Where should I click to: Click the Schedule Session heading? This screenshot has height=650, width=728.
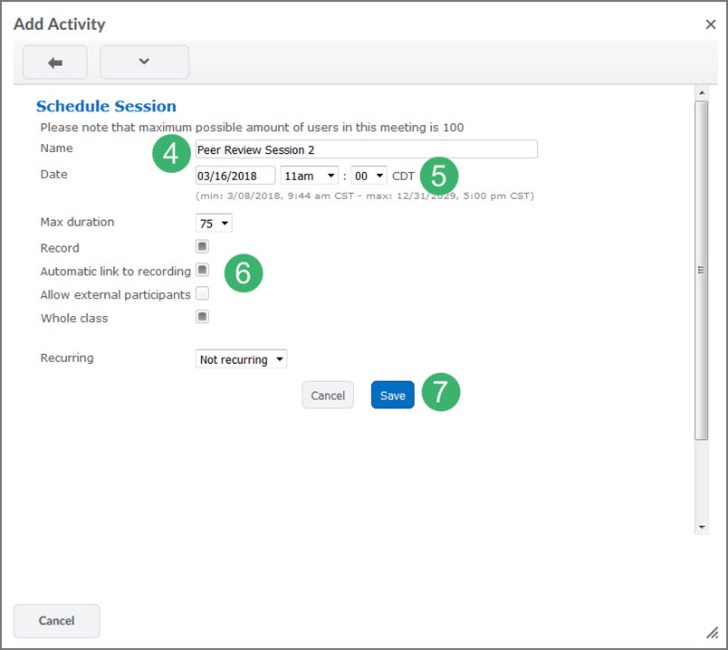pos(106,106)
